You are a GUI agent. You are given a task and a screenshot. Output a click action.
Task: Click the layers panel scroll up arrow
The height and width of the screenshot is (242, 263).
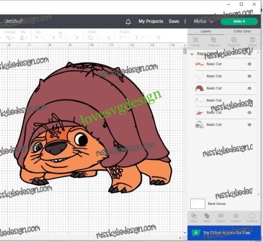pyautogui.click(x=258, y=52)
